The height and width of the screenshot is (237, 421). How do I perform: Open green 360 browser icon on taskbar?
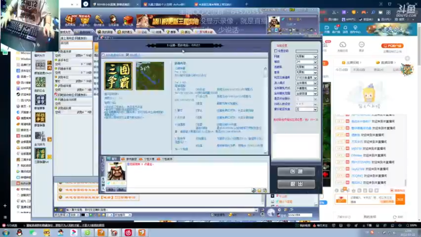87,232
